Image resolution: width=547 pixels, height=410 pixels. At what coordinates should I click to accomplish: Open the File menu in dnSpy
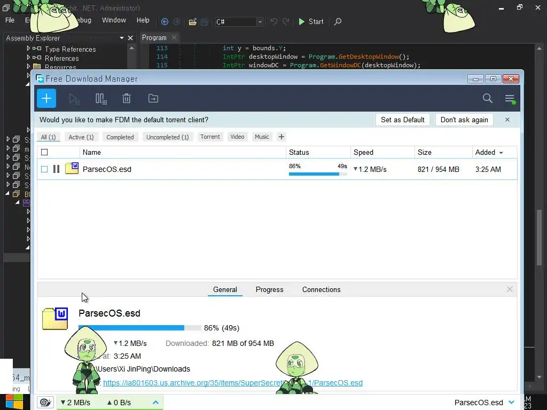10,20
